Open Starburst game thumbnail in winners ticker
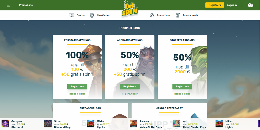This screenshot has width=260, height=130. (x=5, y=123)
